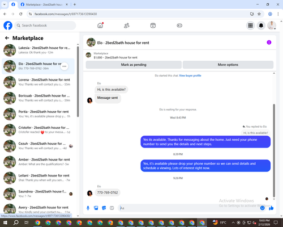Click the chat messages scrollbar
This screenshot has height=227, width=283.
274,150
